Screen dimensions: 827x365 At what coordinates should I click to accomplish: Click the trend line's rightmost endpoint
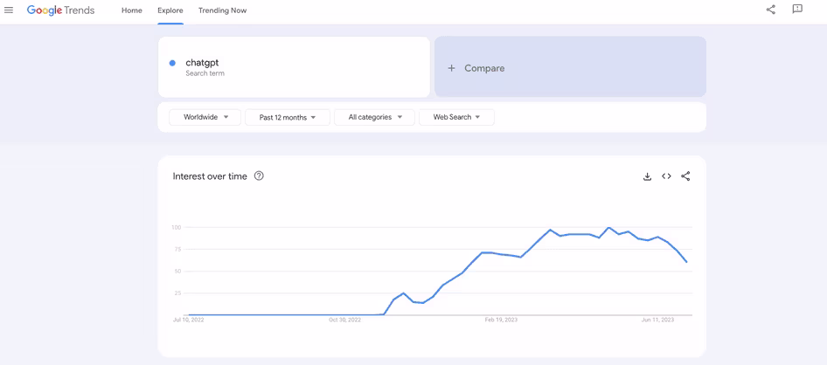[687, 262]
